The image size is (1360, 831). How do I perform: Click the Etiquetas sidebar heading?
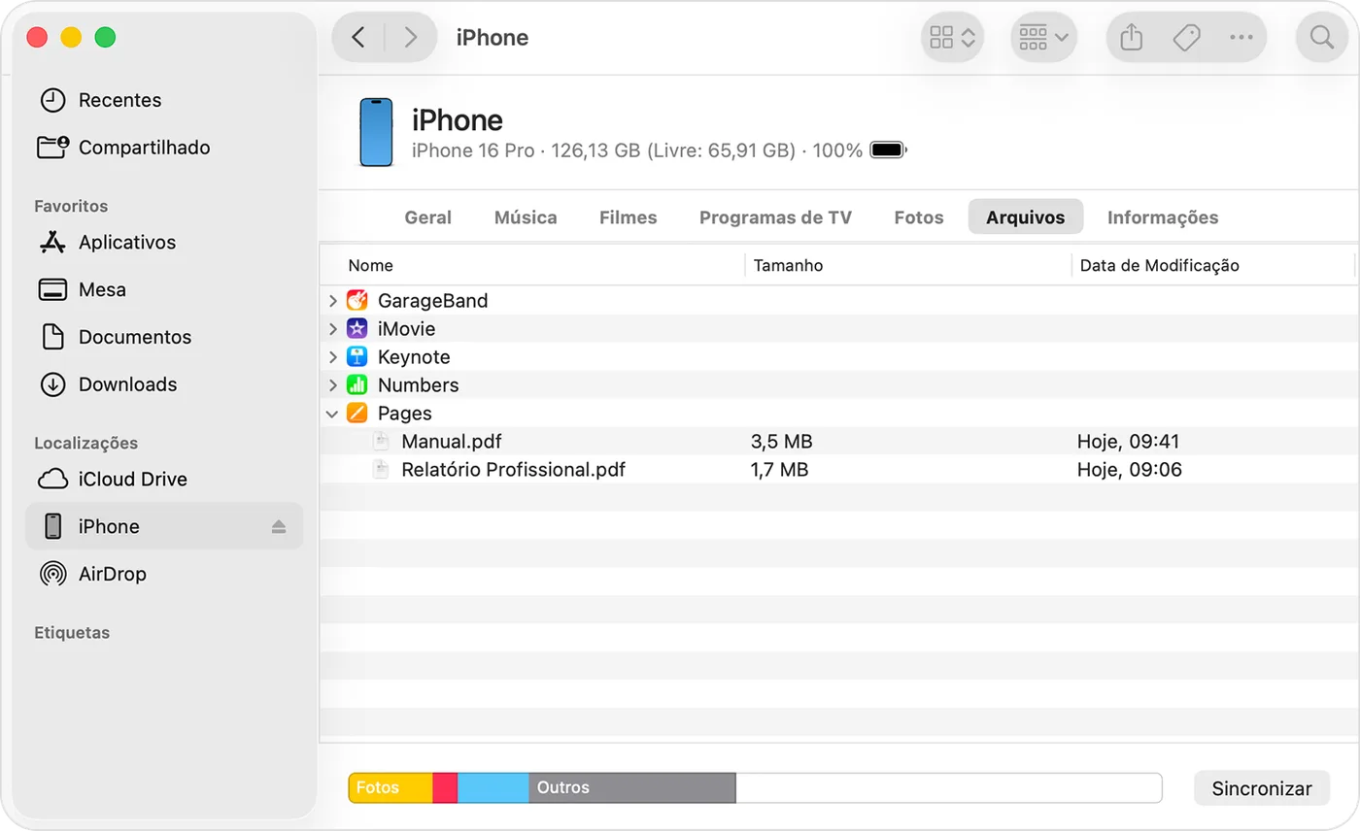pos(72,633)
